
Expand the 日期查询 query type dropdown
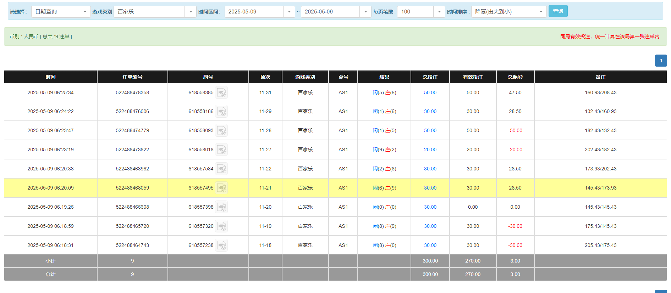point(84,12)
